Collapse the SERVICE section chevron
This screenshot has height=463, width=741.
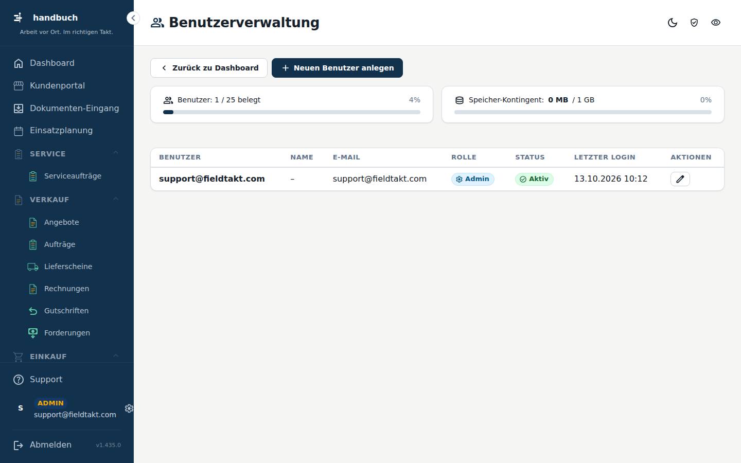point(116,153)
